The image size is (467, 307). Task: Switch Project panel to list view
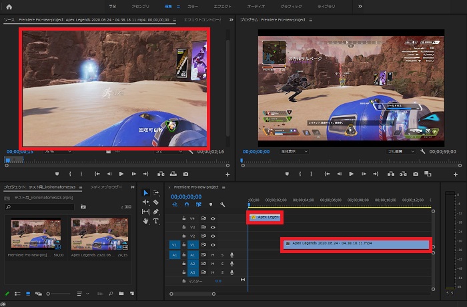click(x=17, y=294)
